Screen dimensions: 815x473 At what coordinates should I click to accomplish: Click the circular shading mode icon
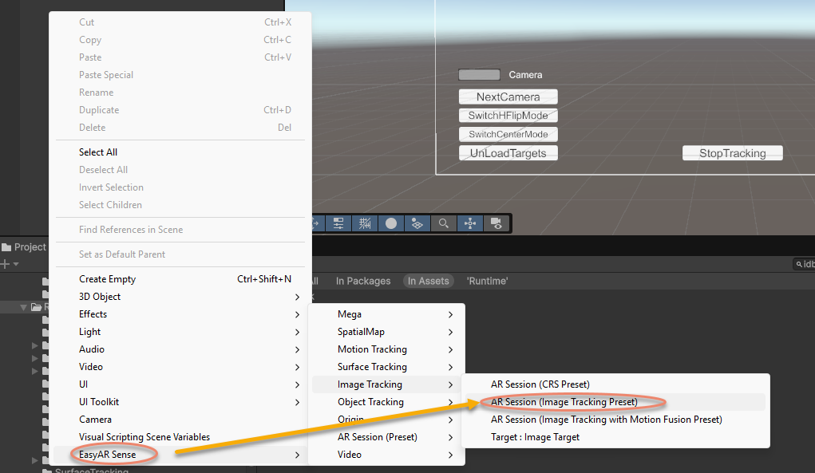[391, 223]
